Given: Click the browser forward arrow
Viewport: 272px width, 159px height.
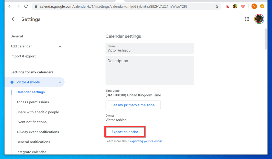Looking at the screenshot, I should click(18, 6).
